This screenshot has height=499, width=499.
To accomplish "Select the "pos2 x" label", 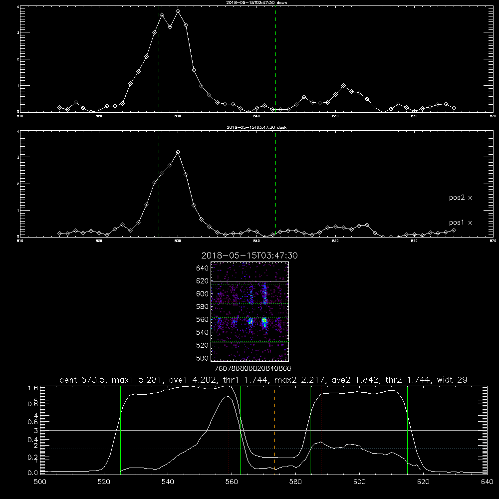I will (460, 198).
